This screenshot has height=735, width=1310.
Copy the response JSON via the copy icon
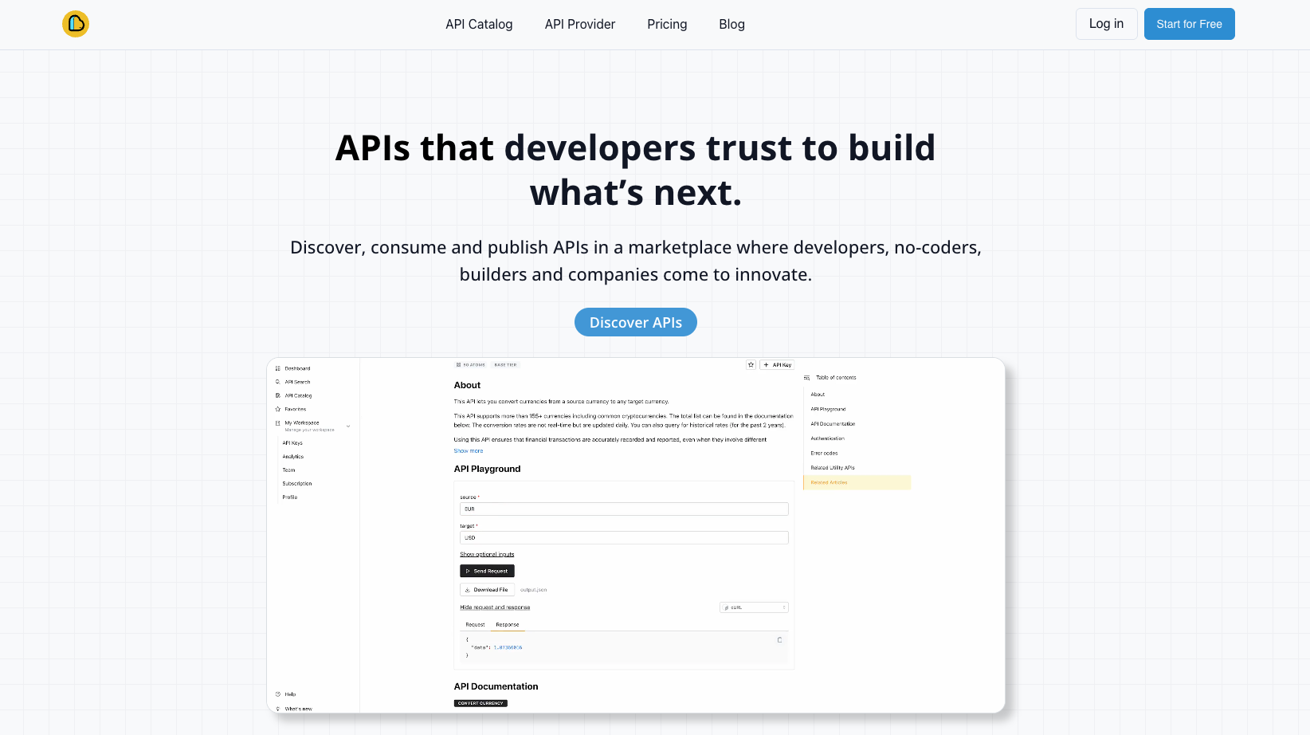click(779, 639)
